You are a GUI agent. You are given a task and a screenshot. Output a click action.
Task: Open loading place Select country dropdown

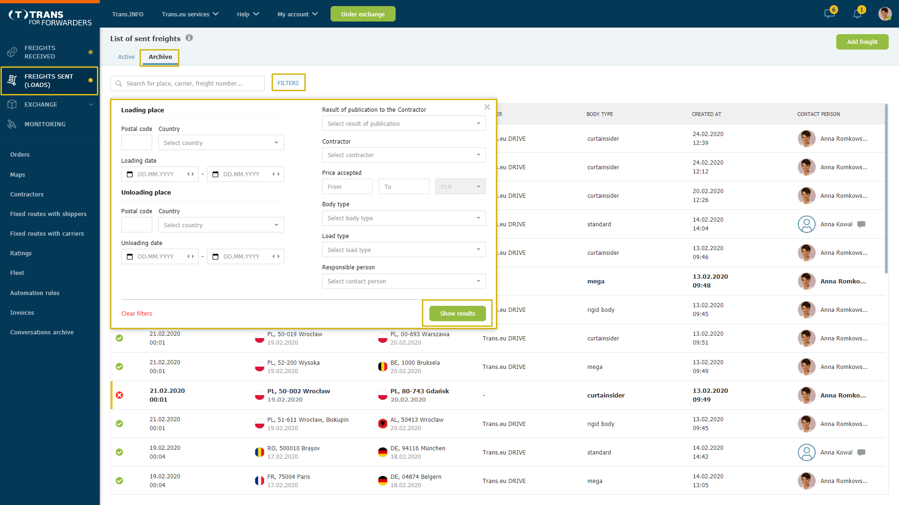221,143
